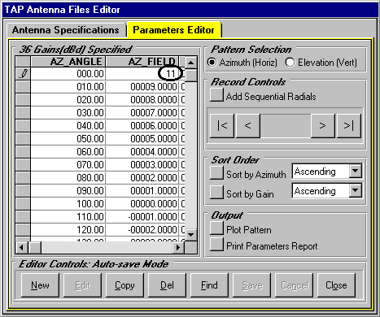This screenshot has width=380, height=317.
Task: Click the AZ_ANGLE cell 100.00
Action: tap(68, 204)
